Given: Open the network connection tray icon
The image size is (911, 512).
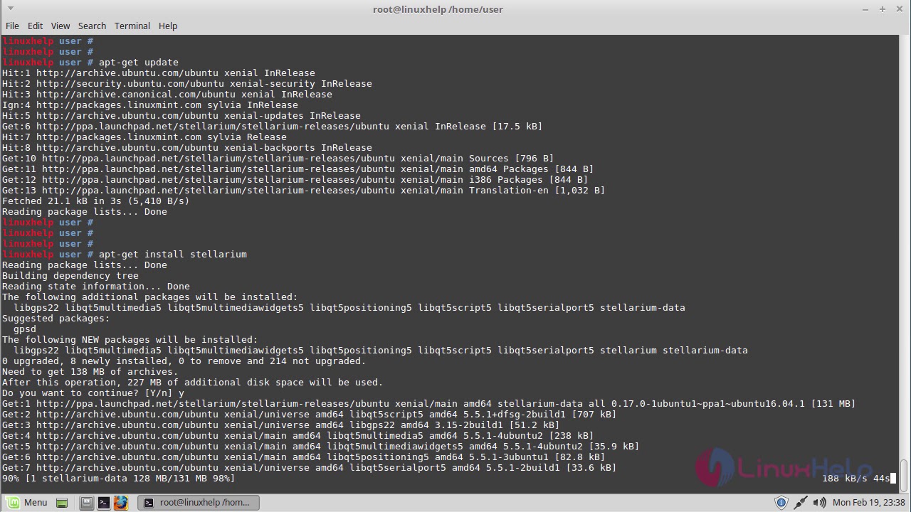Looking at the screenshot, I should click(801, 503).
